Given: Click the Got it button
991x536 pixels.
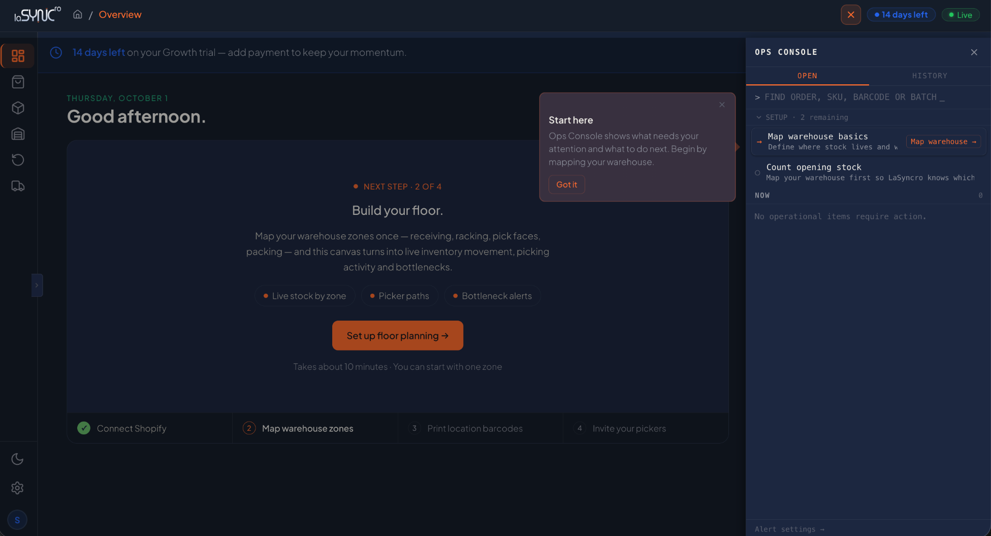Looking at the screenshot, I should (567, 184).
